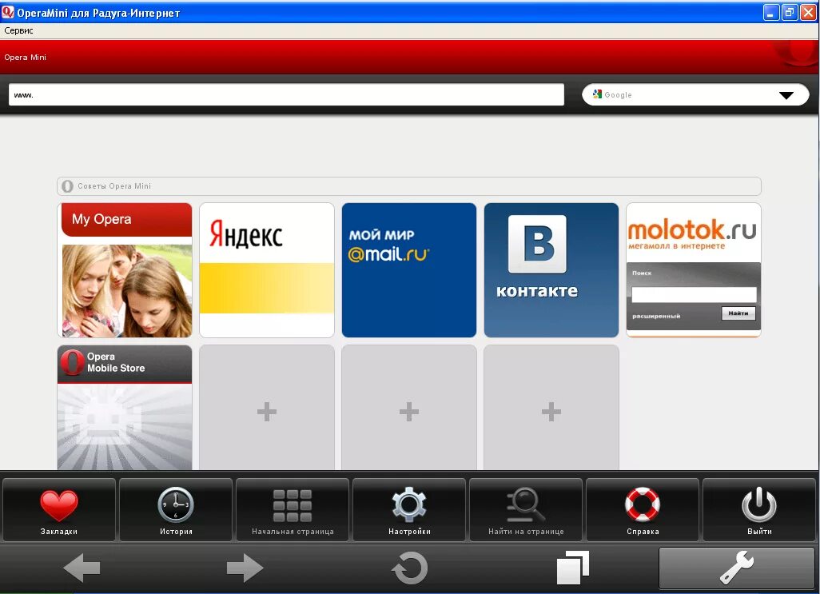Open Справка with the lifebuoy icon
This screenshot has height=594, width=820.
(643, 510)
